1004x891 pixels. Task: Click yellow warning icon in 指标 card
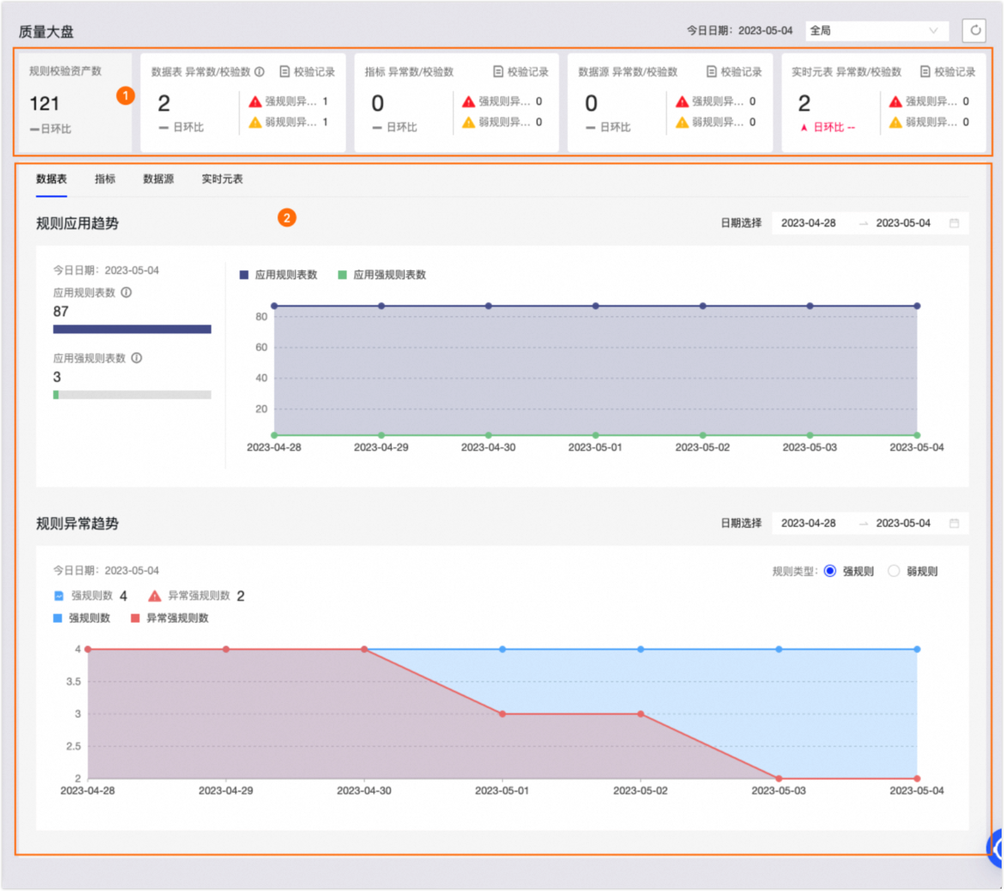[x=468, y=122]
